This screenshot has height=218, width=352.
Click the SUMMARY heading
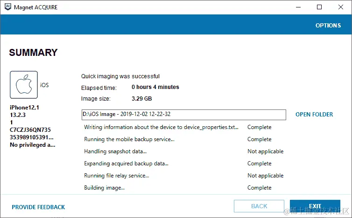click(x=33, y=53)
